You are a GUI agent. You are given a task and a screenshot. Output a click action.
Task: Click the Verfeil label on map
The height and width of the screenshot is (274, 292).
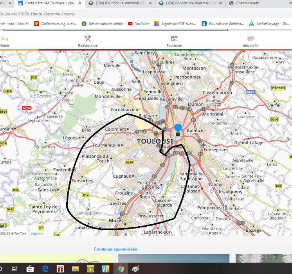click(x=275, y=105)
